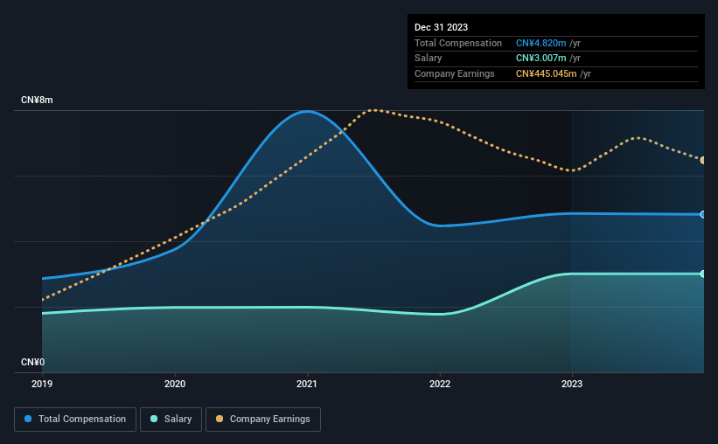Click the Dec 31 2023 tooltip date
The height and width of the screenshot is (444, 718).
pyautogui.click(x=441, y=27)
